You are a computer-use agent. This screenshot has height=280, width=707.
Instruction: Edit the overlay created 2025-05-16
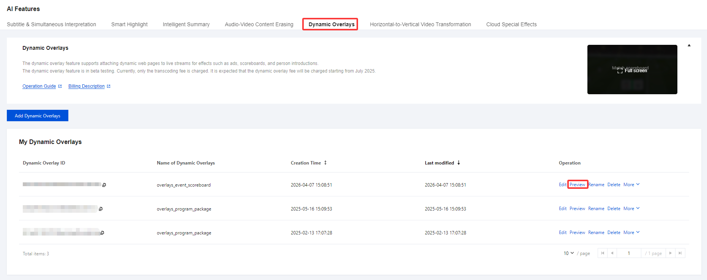(563, 209)
